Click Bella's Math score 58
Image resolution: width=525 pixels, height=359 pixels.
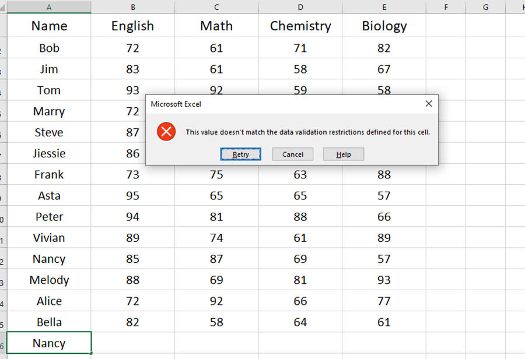pyautogui.click(x=216, y=322)
